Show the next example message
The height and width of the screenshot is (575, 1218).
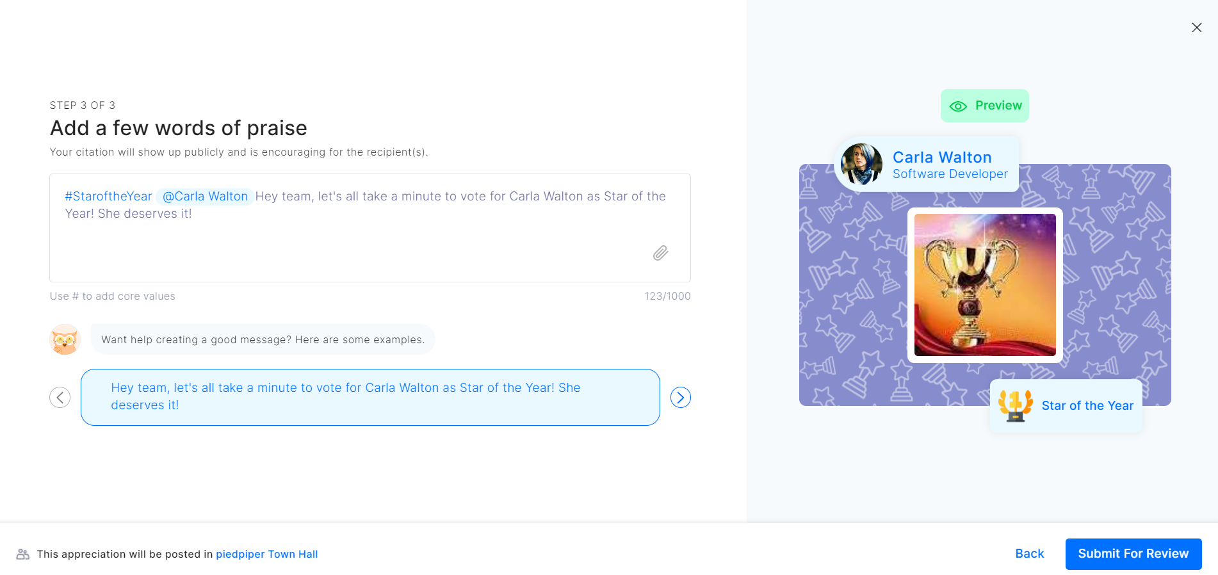(x=680, y=398)
